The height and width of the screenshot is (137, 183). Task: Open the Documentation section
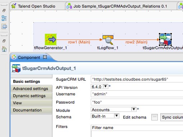click(x=31, y=110)
